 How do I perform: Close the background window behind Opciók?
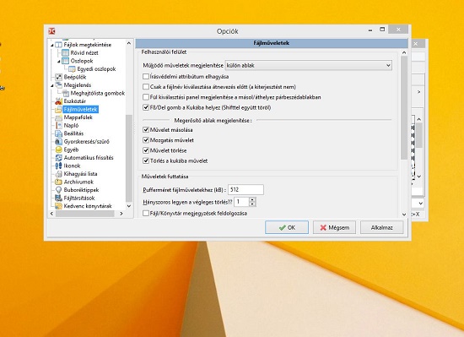point(416,44)
